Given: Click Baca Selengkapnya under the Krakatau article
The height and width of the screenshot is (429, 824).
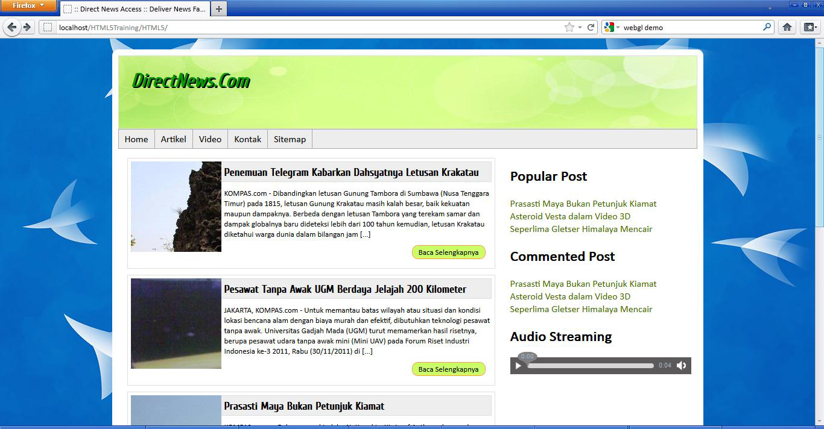Looking at the screenshot, I should 448,252.
